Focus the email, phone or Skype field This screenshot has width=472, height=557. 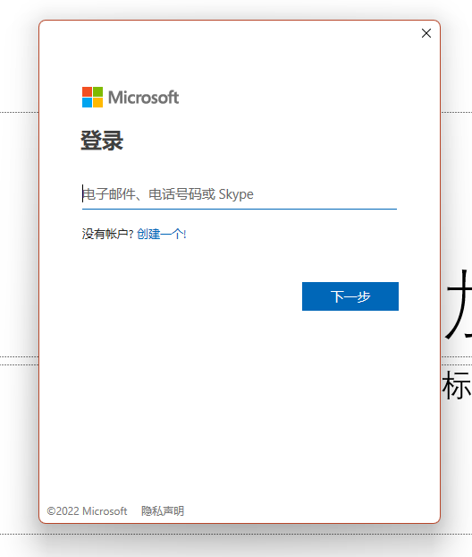point(240,194)
